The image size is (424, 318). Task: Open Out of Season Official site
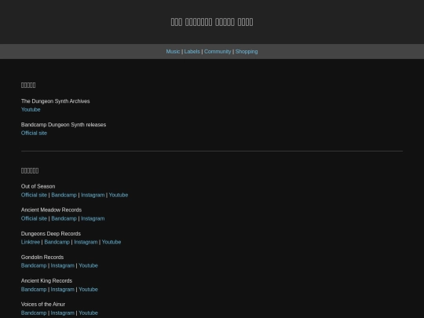pos(34,195)
